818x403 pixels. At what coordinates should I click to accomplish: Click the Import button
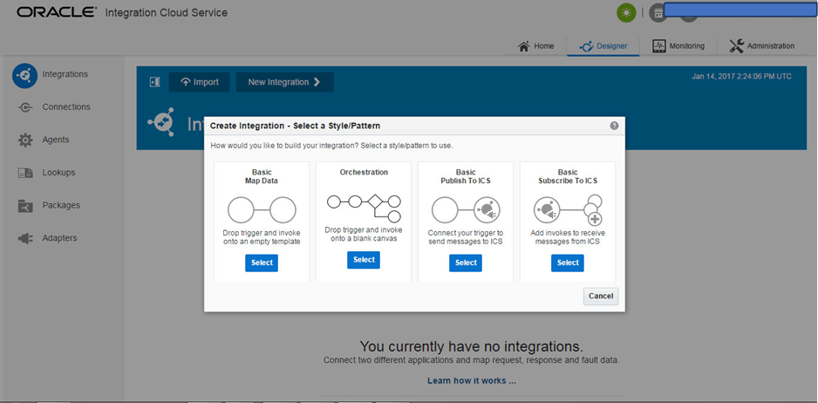click(x=200, y=82)
